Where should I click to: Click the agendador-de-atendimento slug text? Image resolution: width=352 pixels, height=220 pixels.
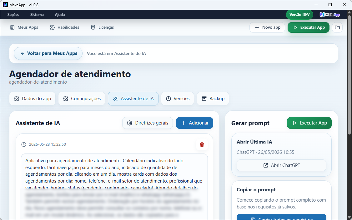coord(38,82)
